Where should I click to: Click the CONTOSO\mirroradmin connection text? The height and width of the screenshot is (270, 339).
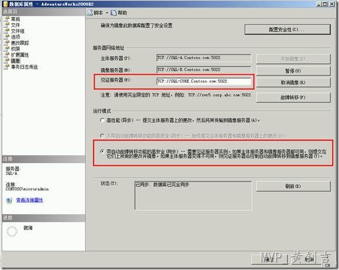(27, 189)
